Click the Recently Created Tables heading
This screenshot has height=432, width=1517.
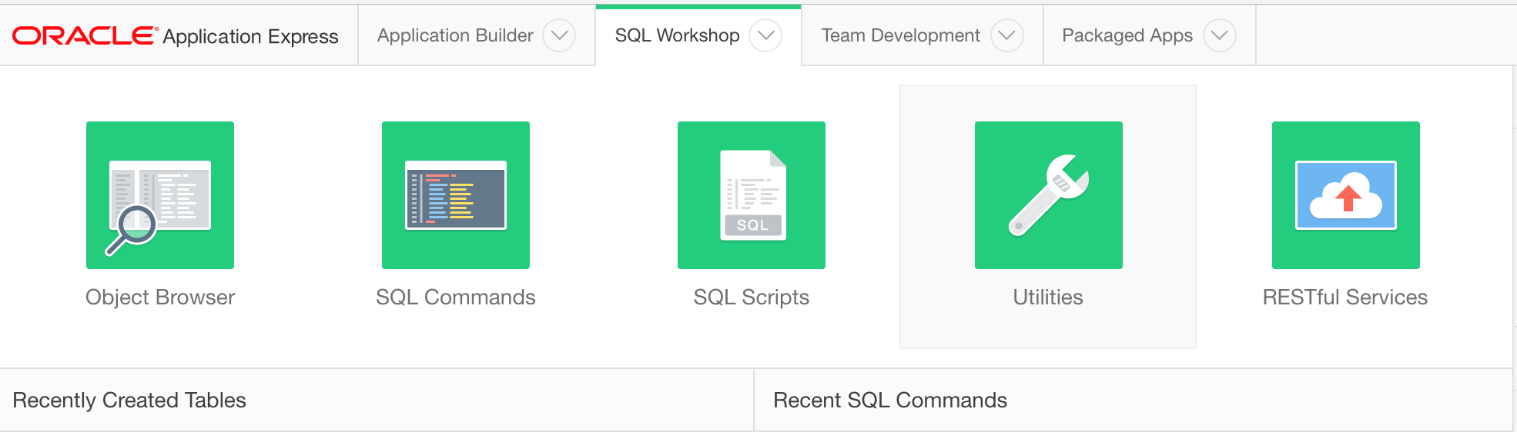(x=129, y=400)
